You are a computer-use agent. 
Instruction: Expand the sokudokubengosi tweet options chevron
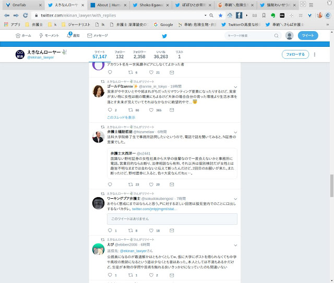[x=235, y=199]
